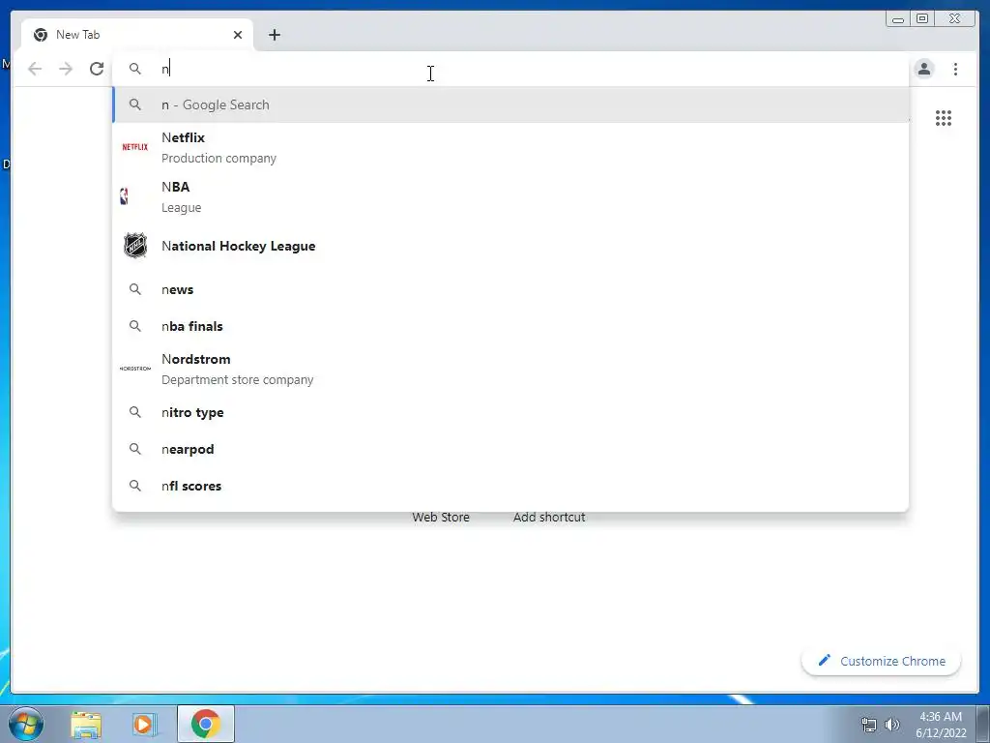Open the Chrome three-dot menu

click(x=955, y=69)
